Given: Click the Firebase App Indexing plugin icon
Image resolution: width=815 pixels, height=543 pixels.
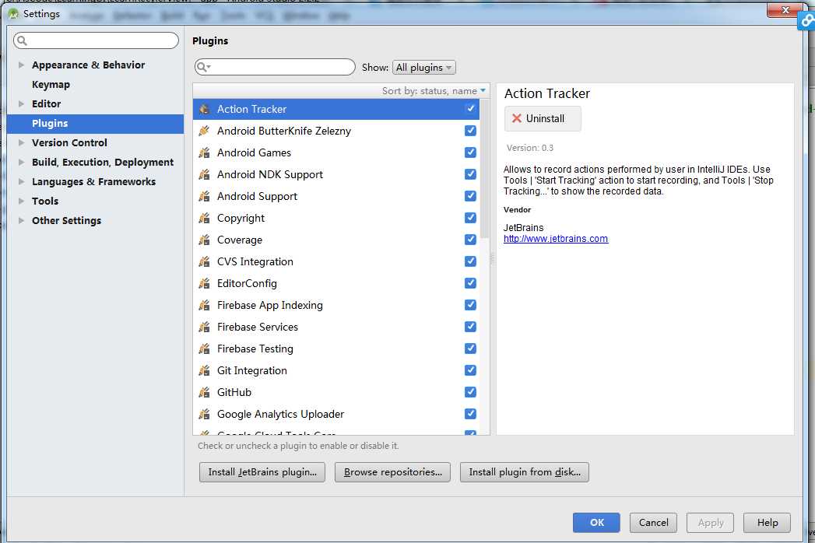Looking at the screenshot, I should click(204, 306).
